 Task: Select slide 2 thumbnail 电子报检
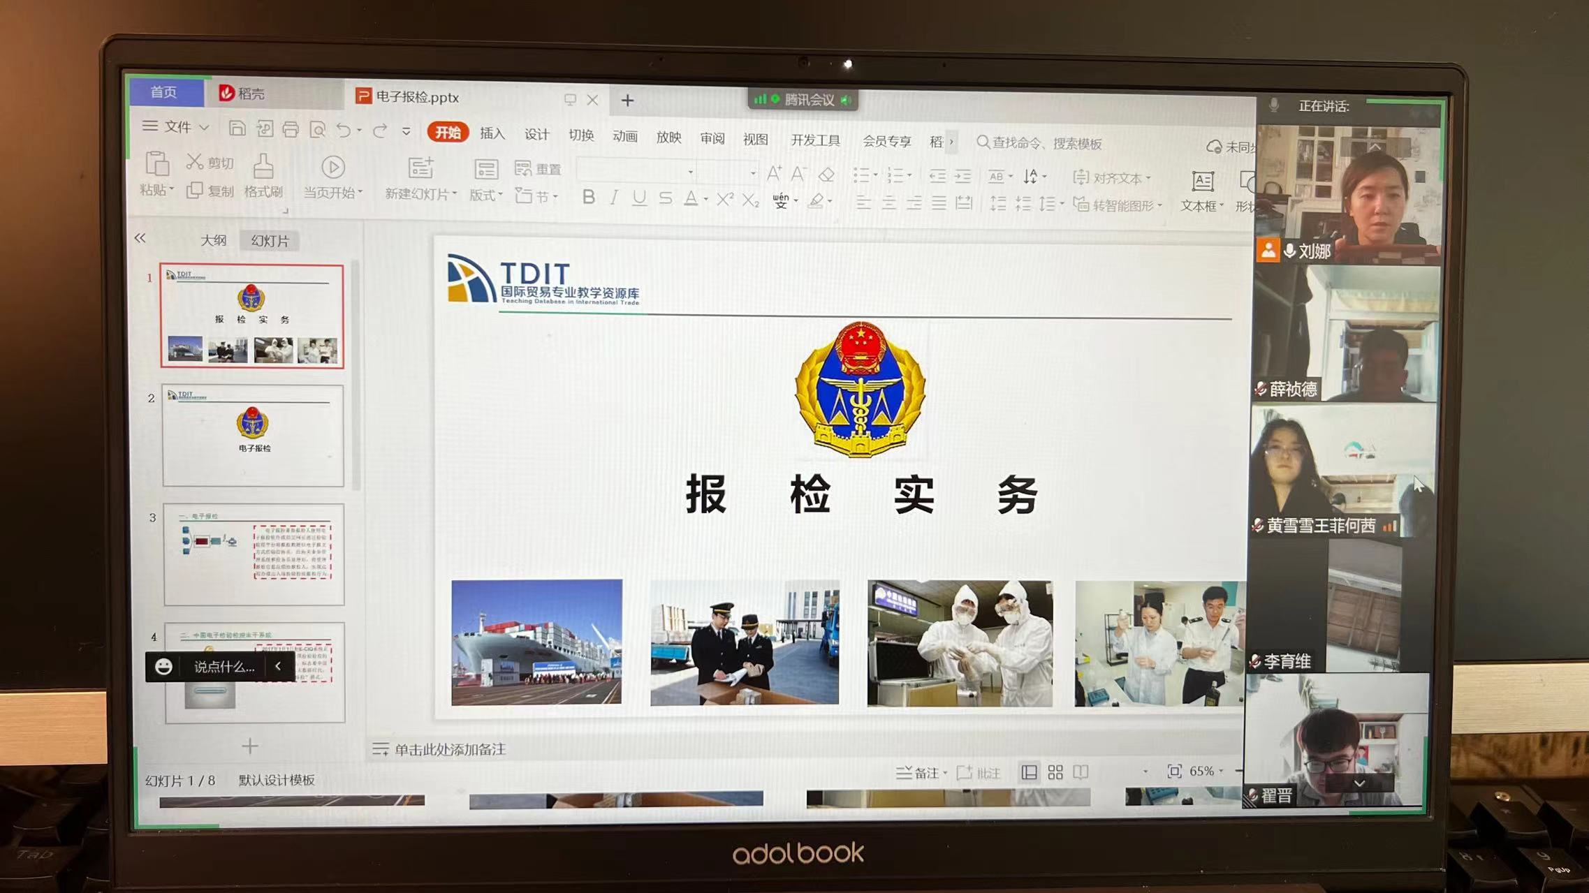[253, 435]
